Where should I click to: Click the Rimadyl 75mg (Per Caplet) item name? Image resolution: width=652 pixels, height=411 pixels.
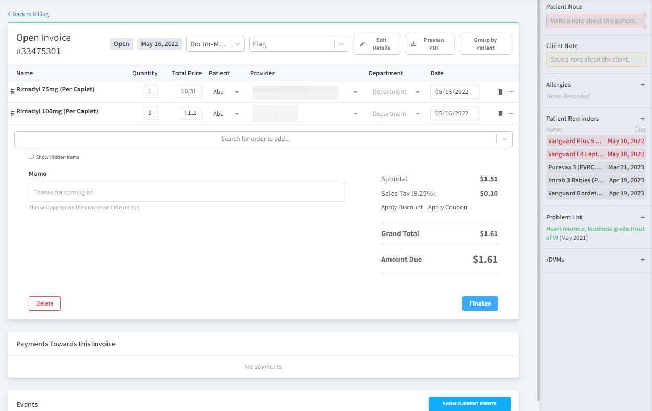point(55,89)
